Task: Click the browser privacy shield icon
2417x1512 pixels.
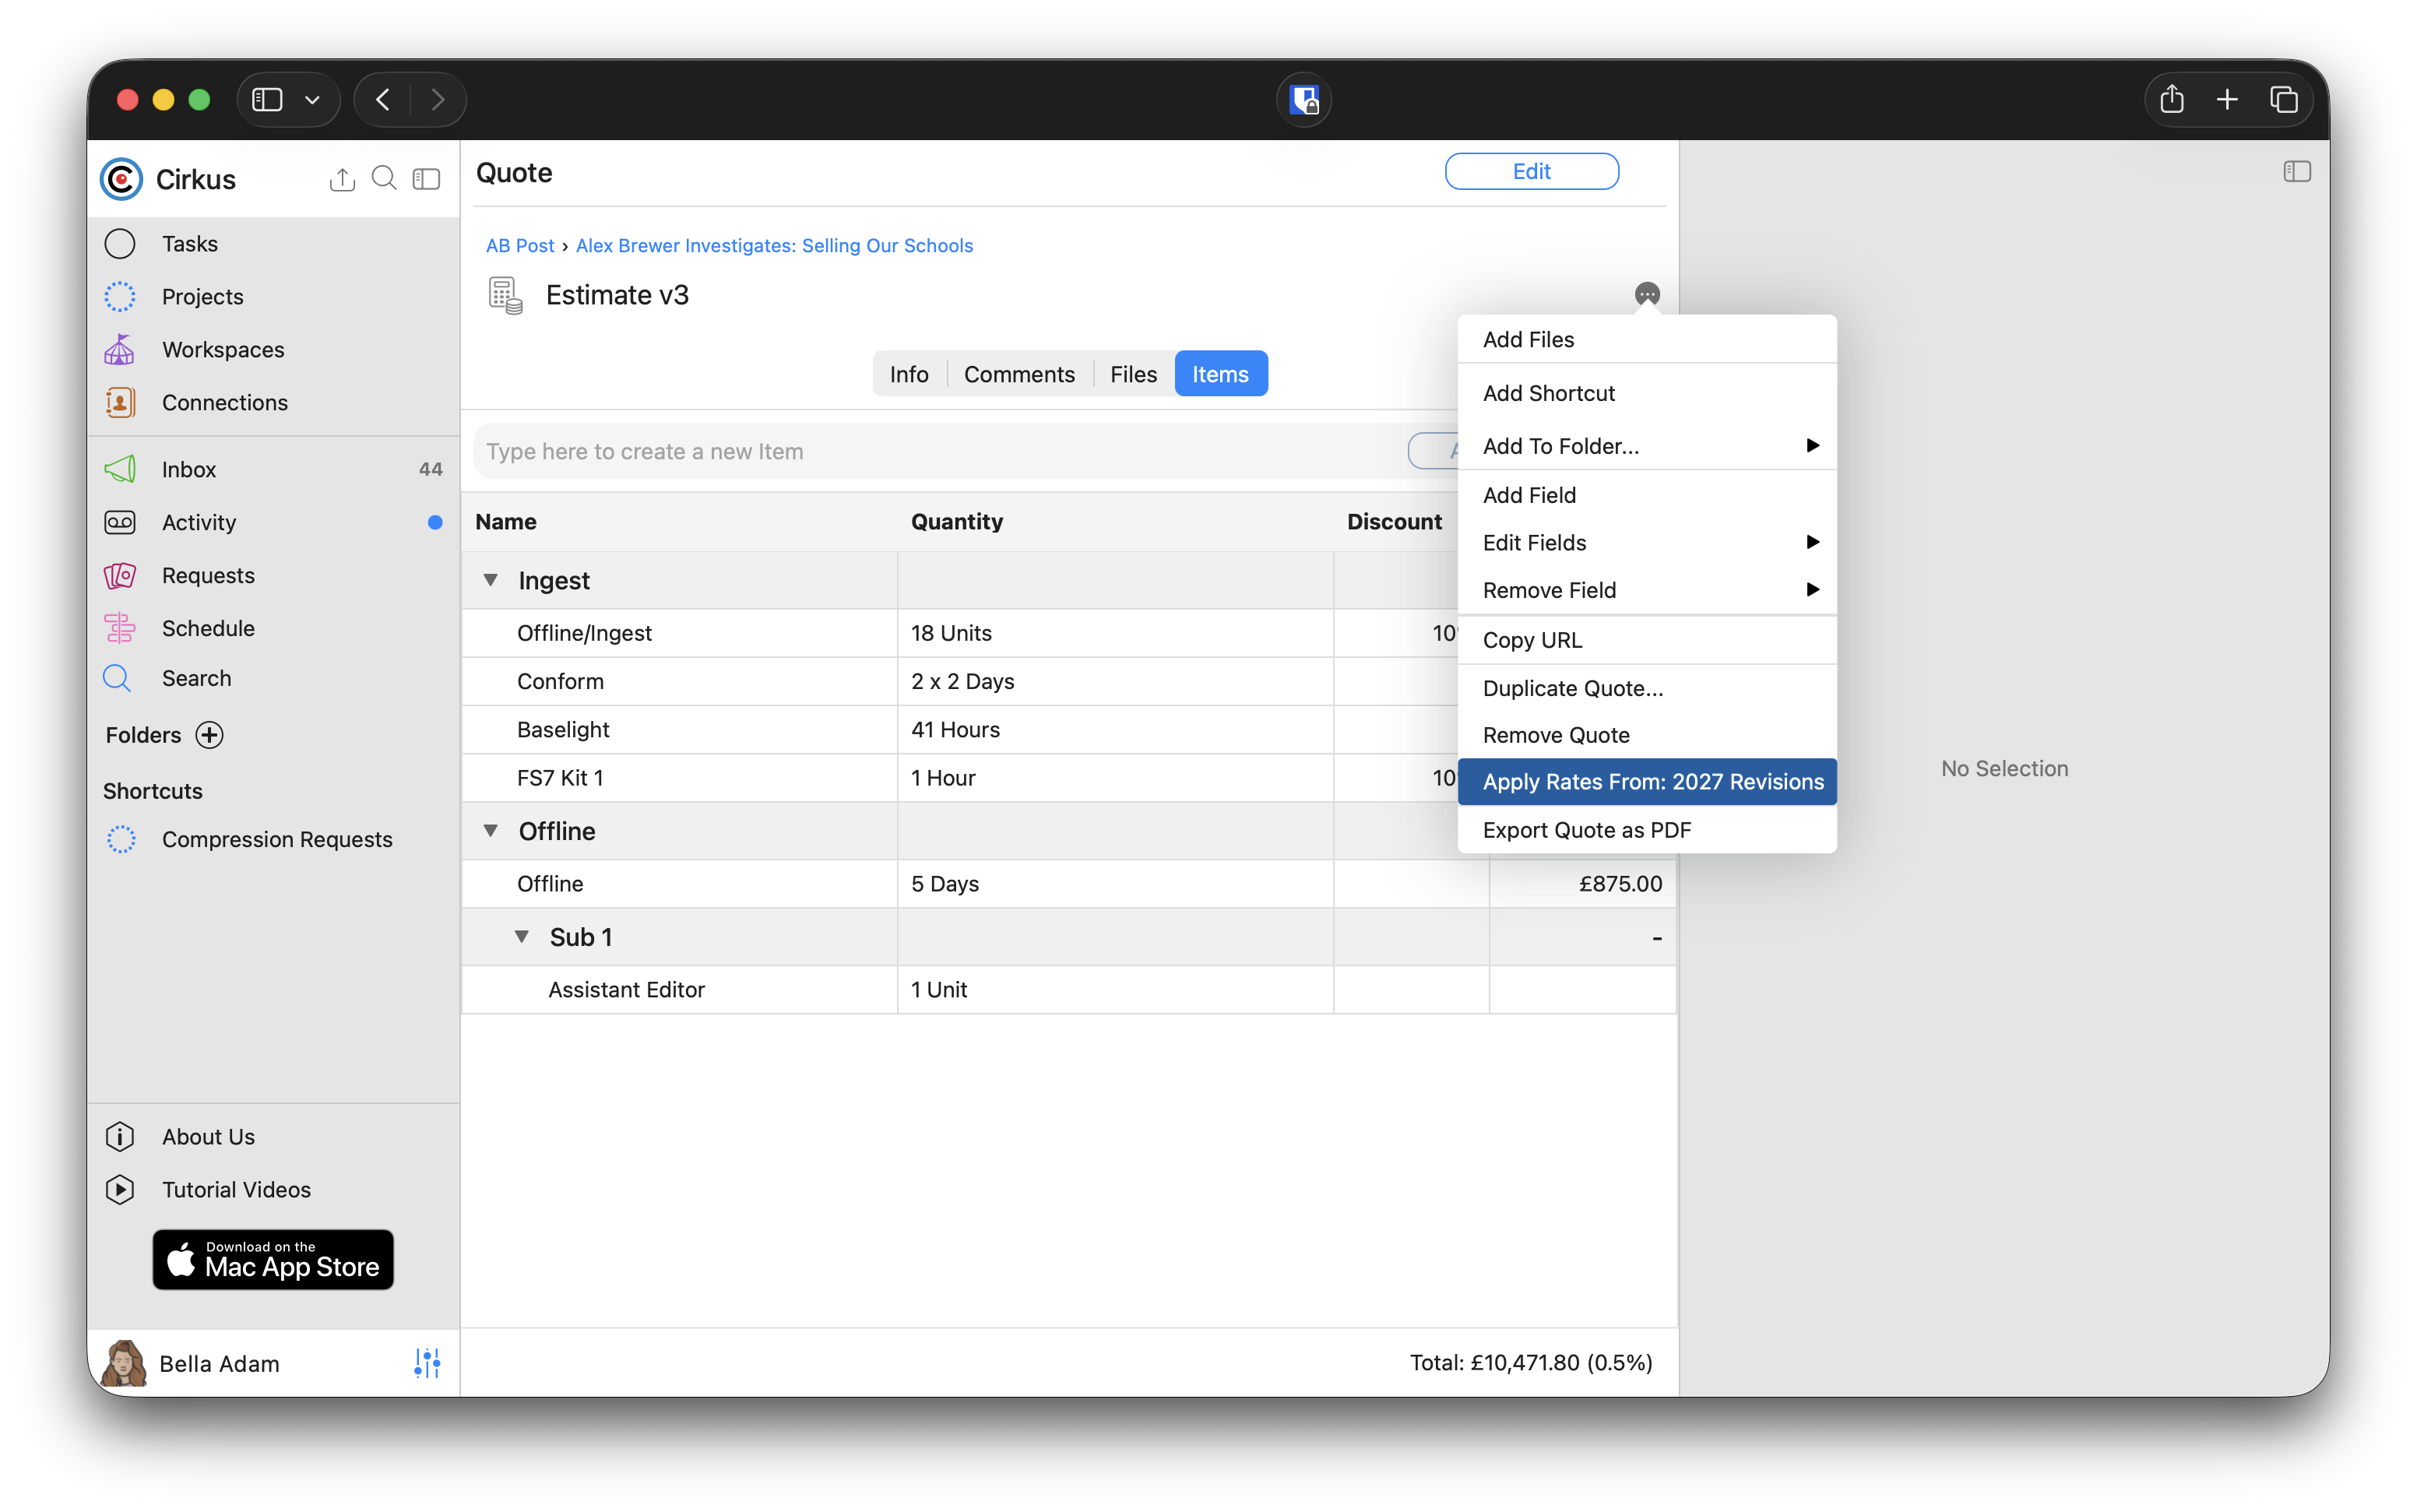Action: [1304, 100]
